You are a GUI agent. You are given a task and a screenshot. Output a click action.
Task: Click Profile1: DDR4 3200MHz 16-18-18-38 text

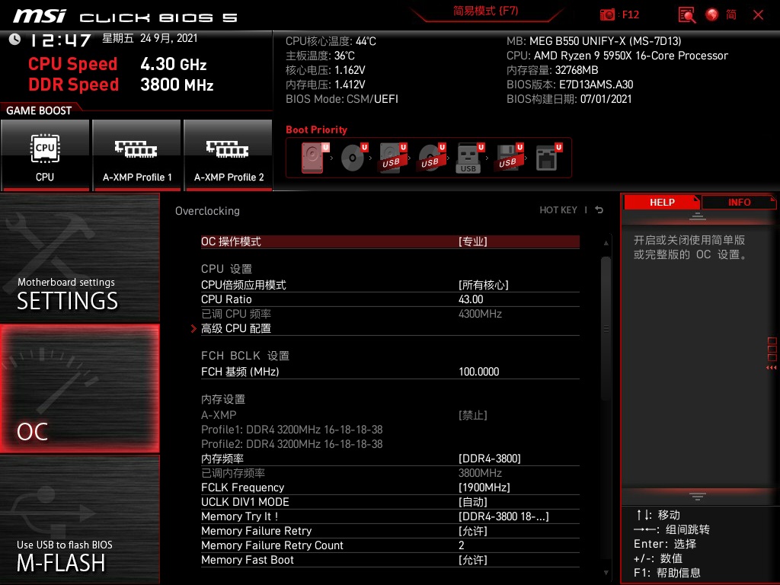coord(292,430)
